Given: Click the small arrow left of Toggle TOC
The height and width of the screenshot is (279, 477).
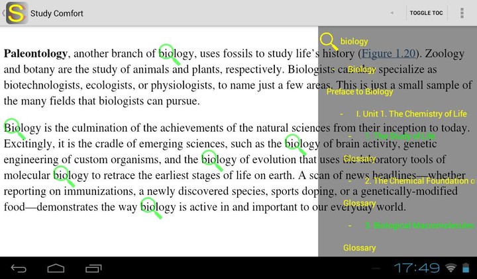Looking at the screenshot, I should [x=392, y=13].
